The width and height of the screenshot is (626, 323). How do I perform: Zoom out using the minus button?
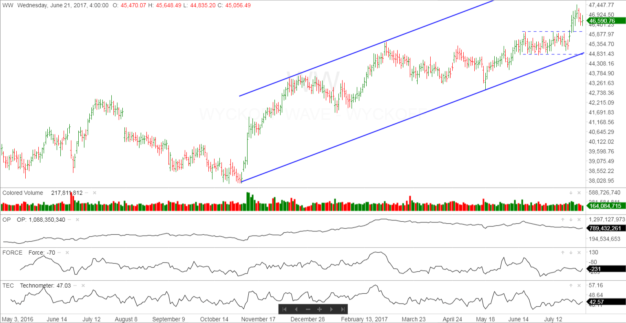click(308, 309)
